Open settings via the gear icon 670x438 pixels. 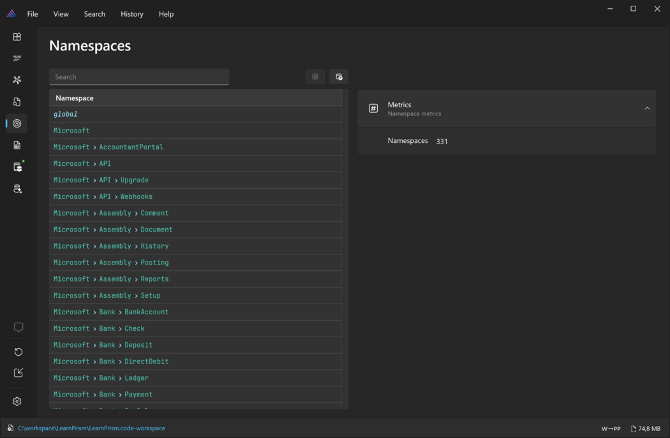pos(17,401)
